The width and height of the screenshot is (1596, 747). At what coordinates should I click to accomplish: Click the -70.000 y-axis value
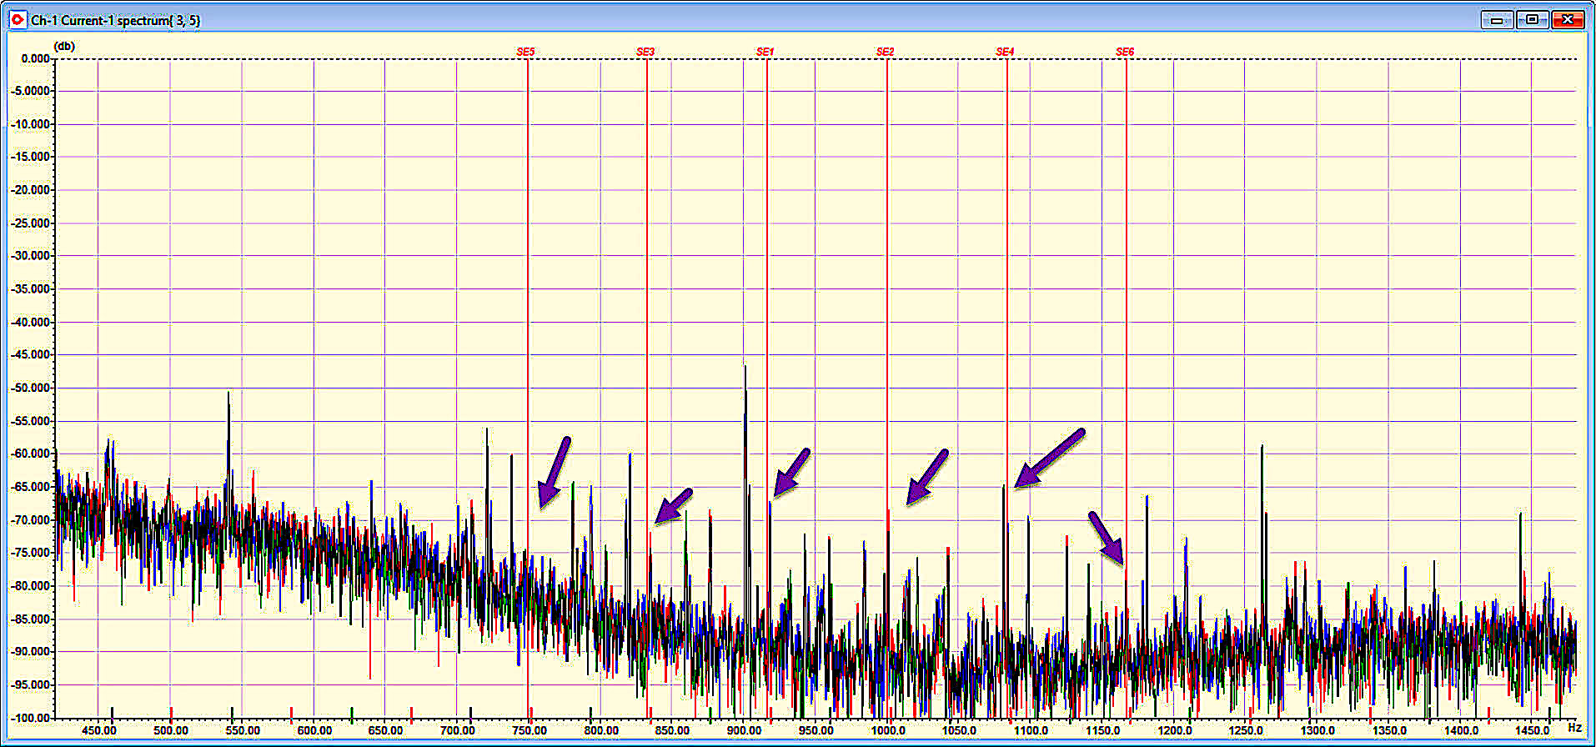tap(31, 520)
